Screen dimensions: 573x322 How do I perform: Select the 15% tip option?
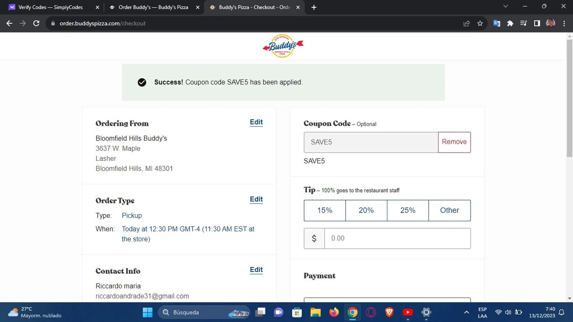coord(325,210)
